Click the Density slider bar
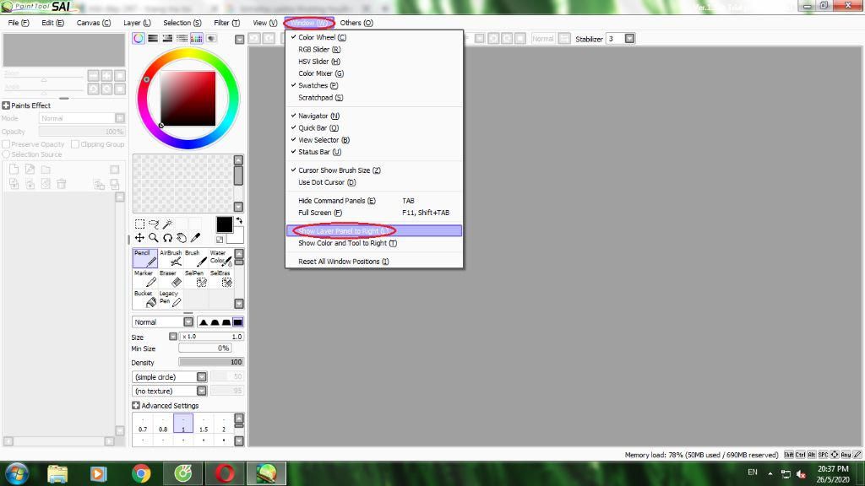This screenshot has height=486, width=865. click(x=210, y=362)
